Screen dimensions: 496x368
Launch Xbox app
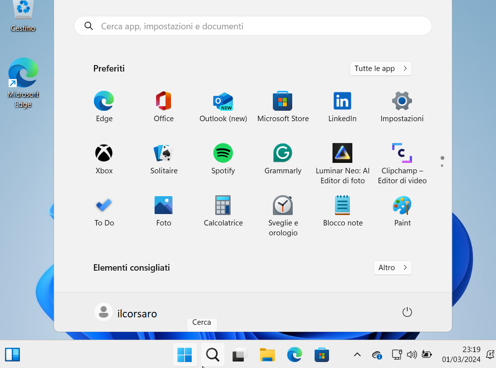pyautogui.click(x=104, y=159)
